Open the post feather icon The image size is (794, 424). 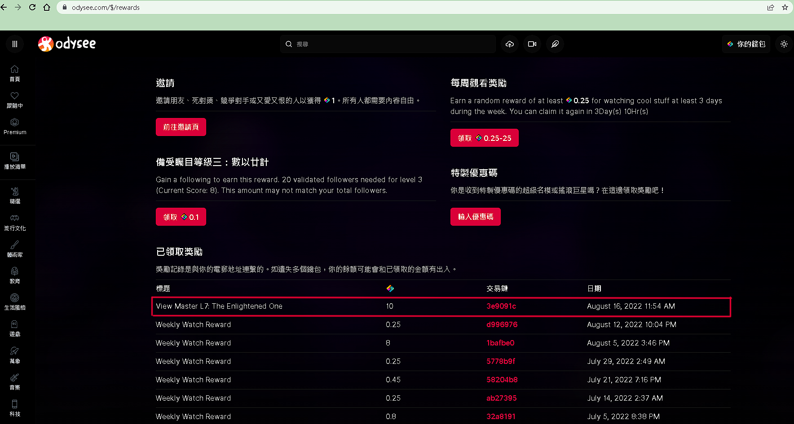coord(555,44)
